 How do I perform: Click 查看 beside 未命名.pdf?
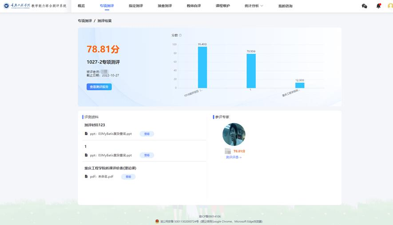[x=128, y=177]
